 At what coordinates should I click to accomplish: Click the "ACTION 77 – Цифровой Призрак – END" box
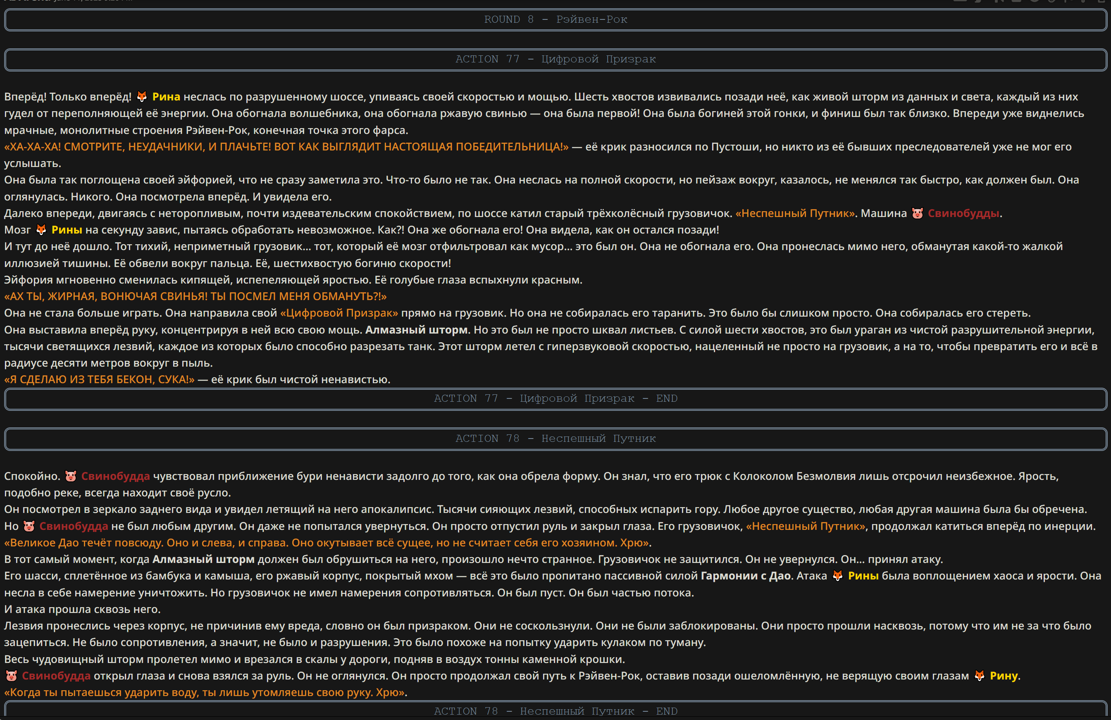tap(555, 399)
